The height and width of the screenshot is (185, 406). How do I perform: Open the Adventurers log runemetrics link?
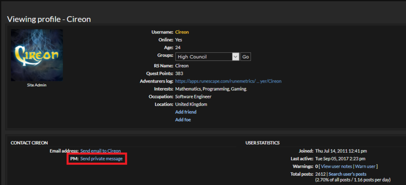[x=228, y=81]
